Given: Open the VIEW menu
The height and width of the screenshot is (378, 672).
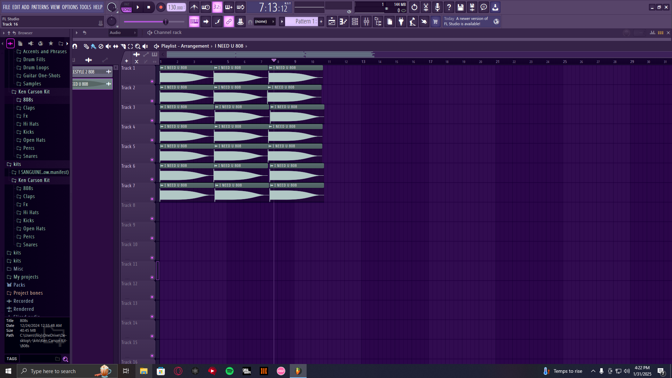Looking at the screenshot, I should tap(55, 7).
